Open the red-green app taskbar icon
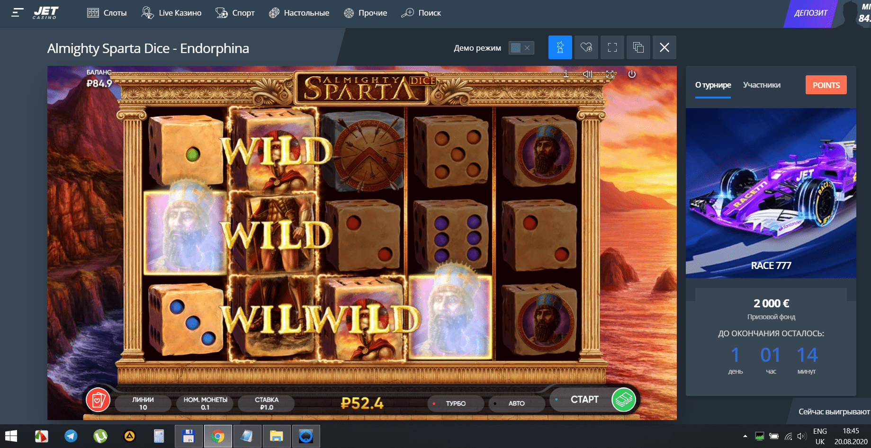 pos(42,436)
